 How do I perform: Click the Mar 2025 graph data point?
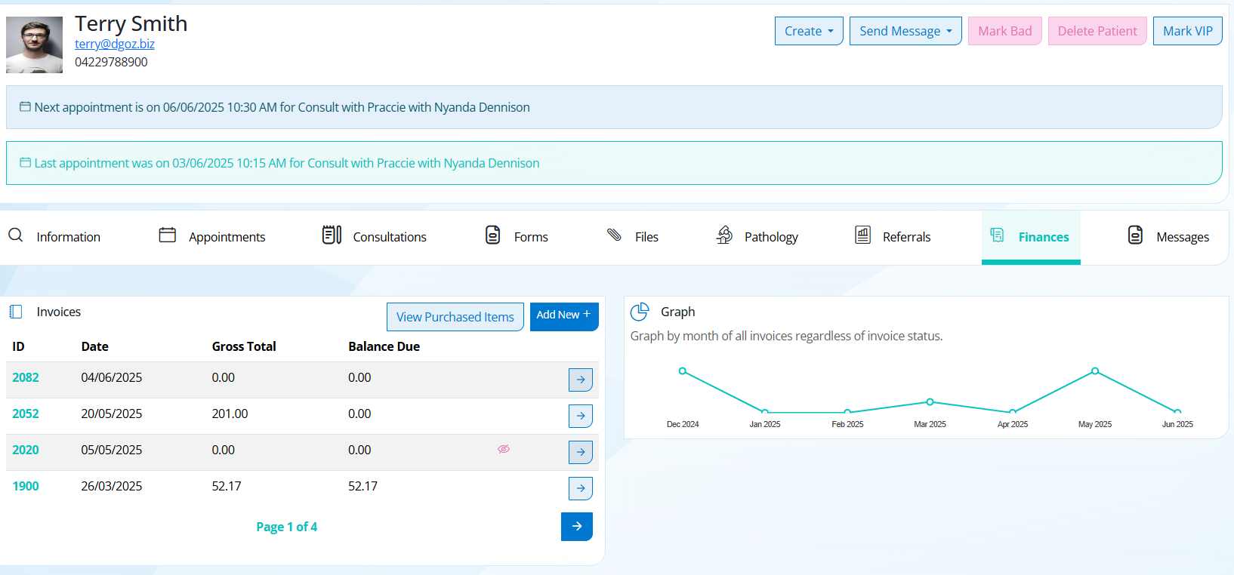point(930,401)
